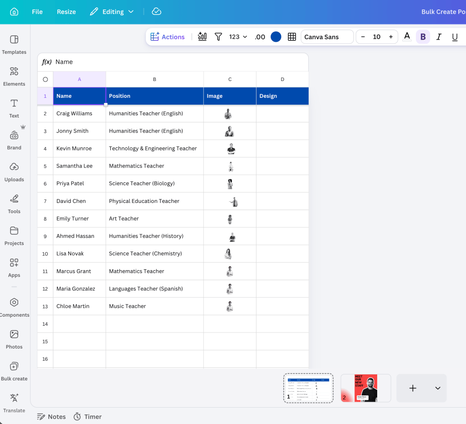Open the Resize menu
The width and height of the screenshot is (466, 424).
pos(66,11)
